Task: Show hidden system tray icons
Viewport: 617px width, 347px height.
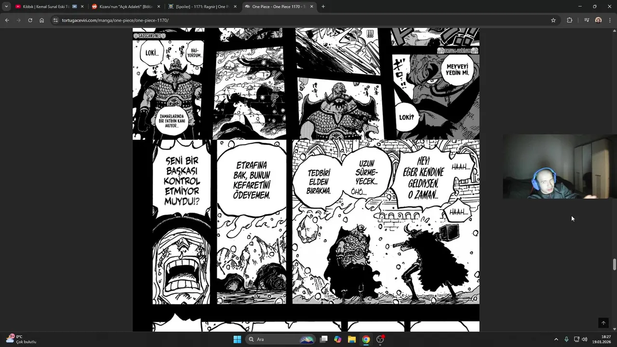Action: pyautogui.click(x=556, y=339)
